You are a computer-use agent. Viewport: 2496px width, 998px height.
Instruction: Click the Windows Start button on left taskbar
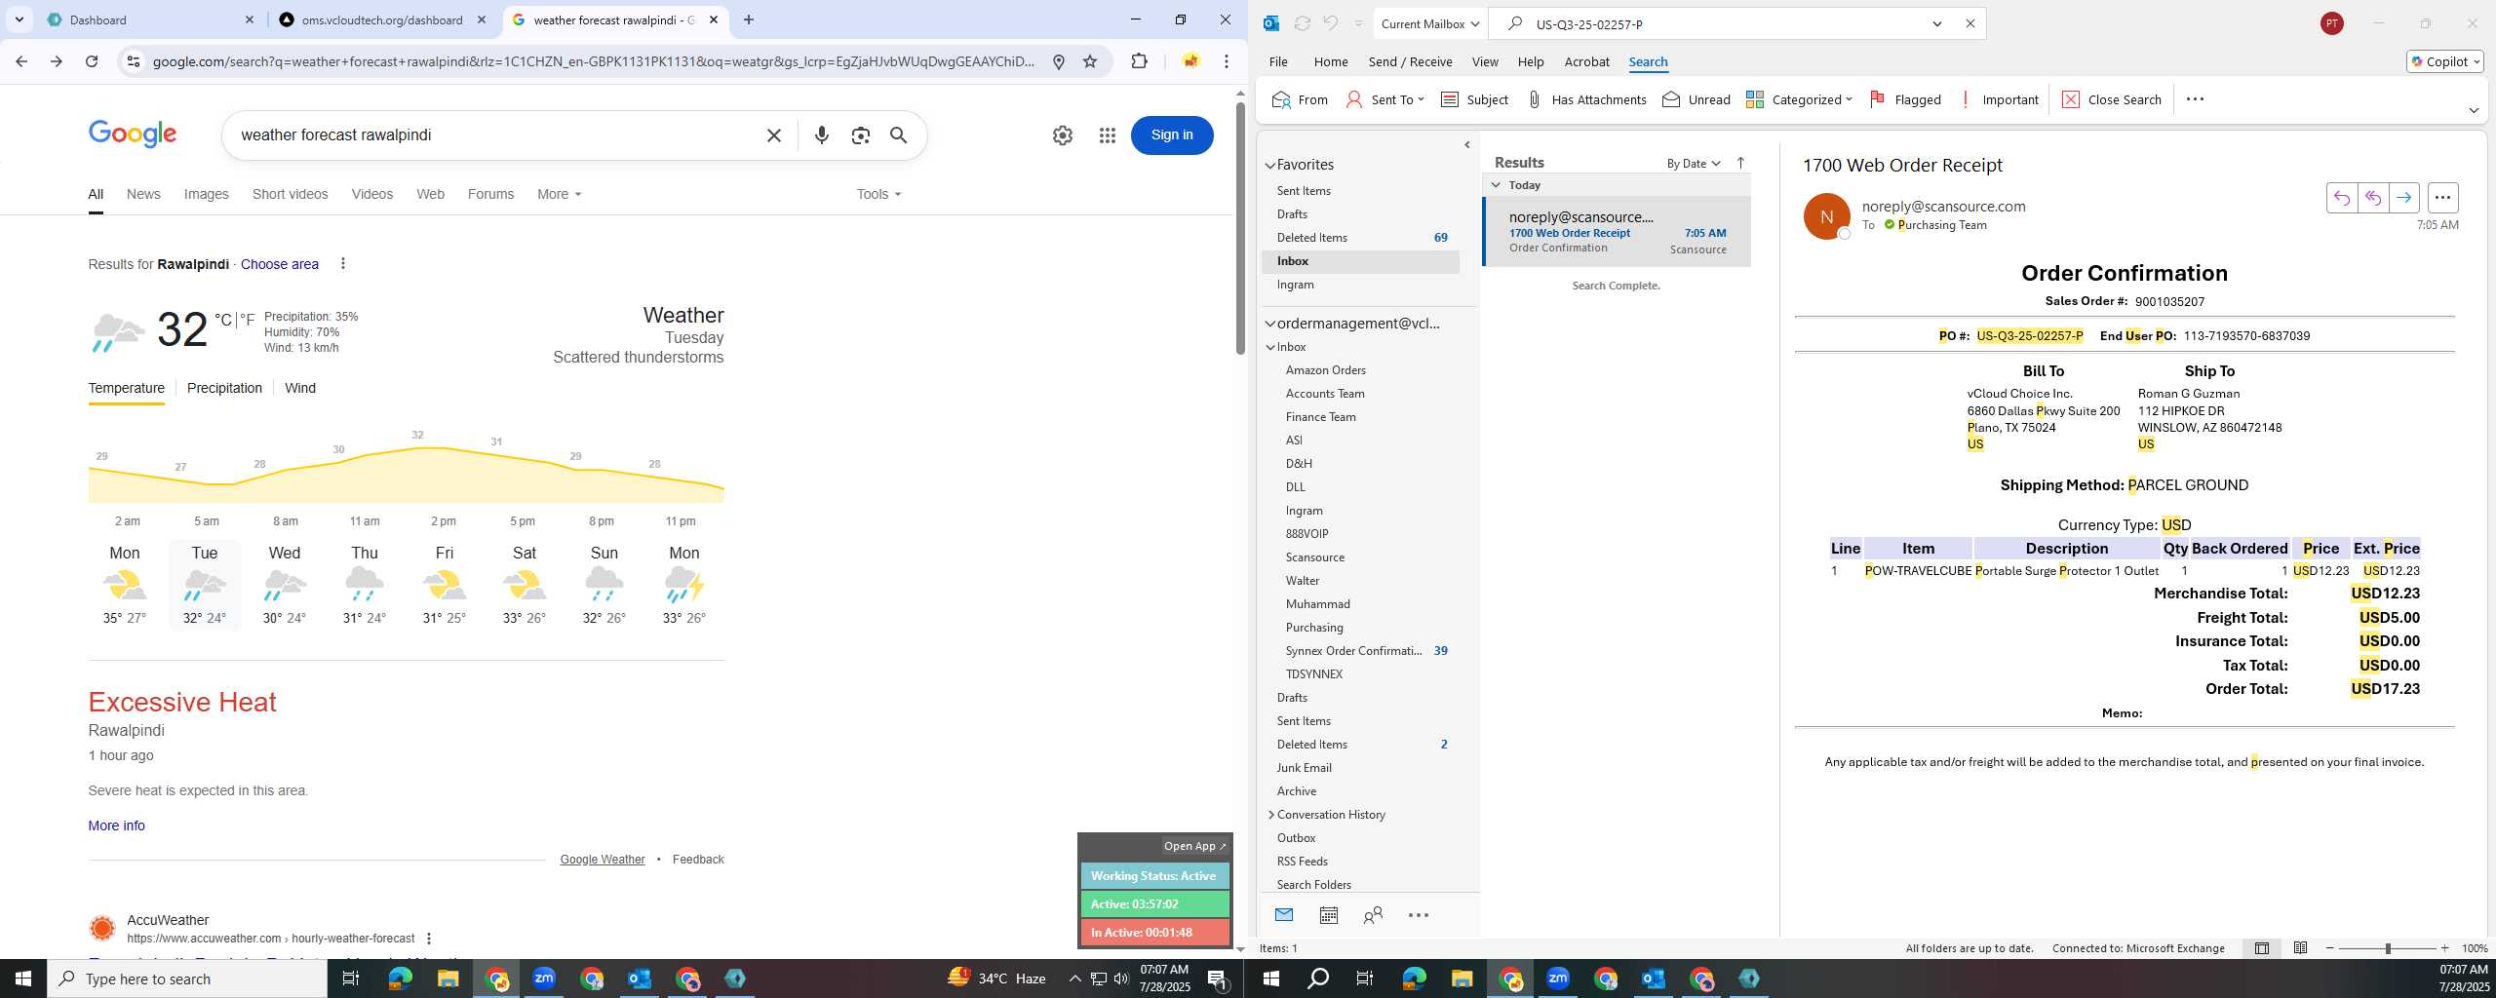23,979
